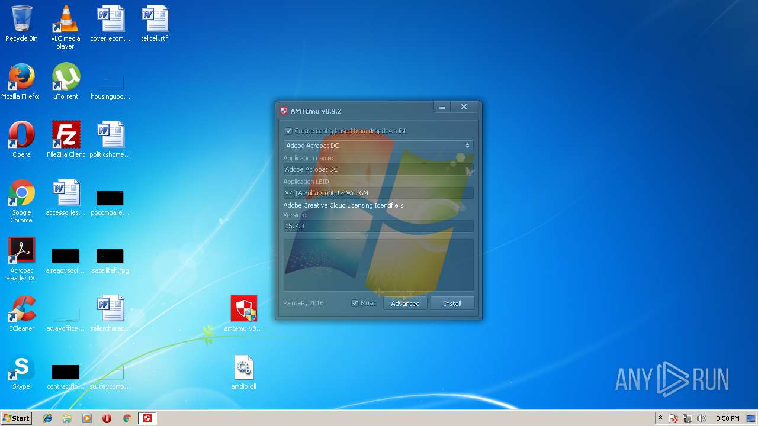Click the Application name field

[x=378, y=169]
